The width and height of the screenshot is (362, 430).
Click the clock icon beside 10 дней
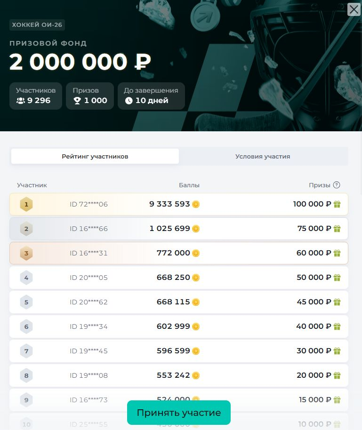point(129,101)
